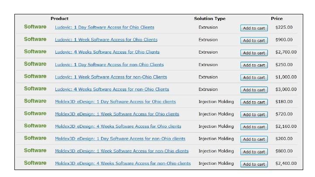The height and width of the screenshot is (177, 315).
Task: Add $250.00 Ludovic item to cart
Action: [x=254, y=65]
